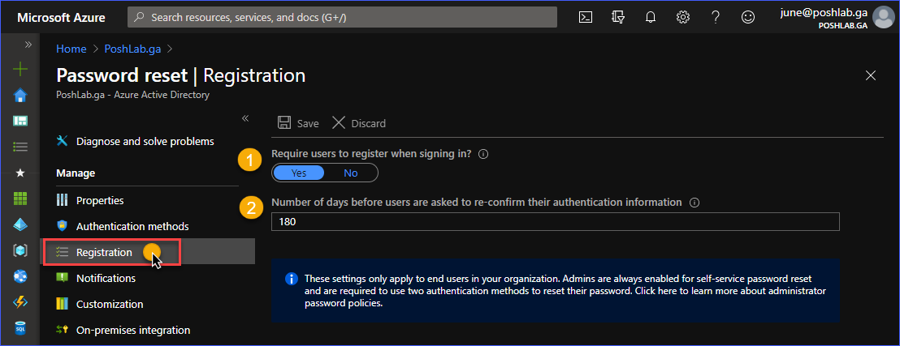Go to Home icon in the left sidebar
900x346 pixels.
point(20,95)
